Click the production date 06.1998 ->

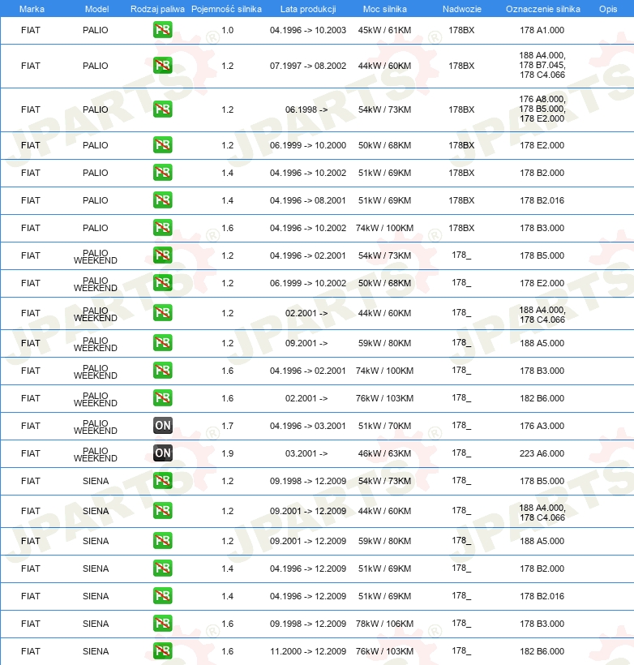click(x=306, y=109)
